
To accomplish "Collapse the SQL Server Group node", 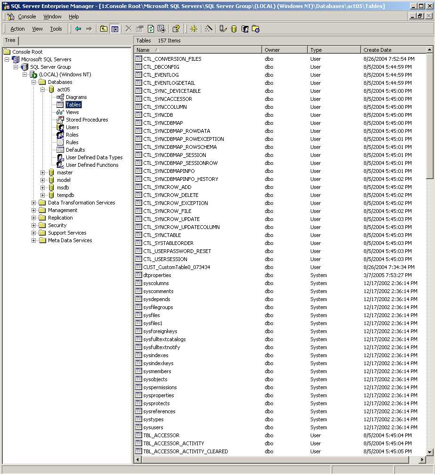I will pyautogui.click(x=16, y=67).
